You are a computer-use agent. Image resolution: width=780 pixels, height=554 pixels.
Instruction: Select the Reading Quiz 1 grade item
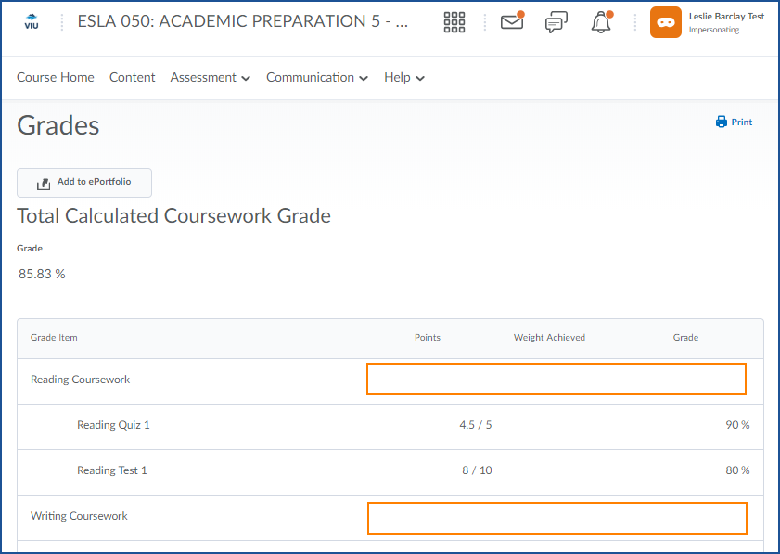[113, 425]
